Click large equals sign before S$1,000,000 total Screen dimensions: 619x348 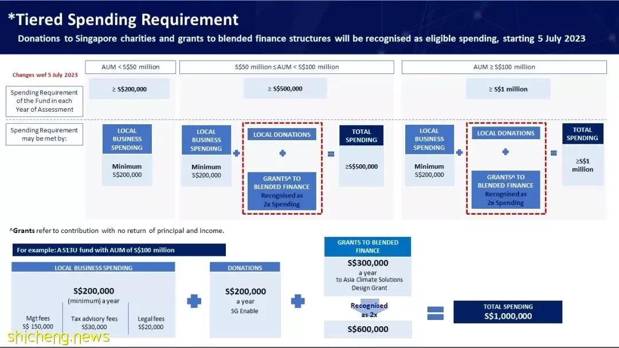coord(436,313)
